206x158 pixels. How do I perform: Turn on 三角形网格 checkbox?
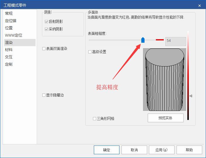click(95, 119)
